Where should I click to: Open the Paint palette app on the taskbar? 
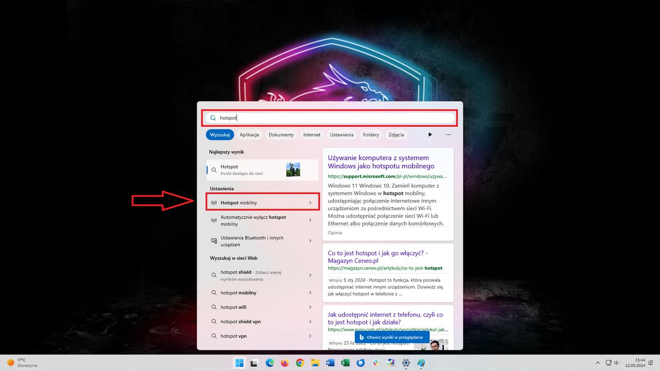pos(421,363)
